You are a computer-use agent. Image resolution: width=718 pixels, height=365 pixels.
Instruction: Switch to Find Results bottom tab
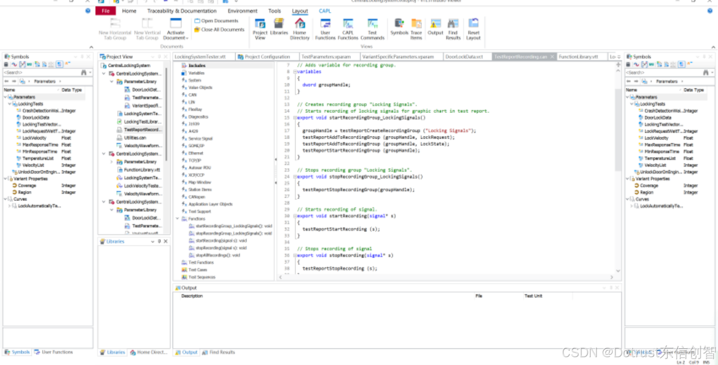[x=219, y=352]
